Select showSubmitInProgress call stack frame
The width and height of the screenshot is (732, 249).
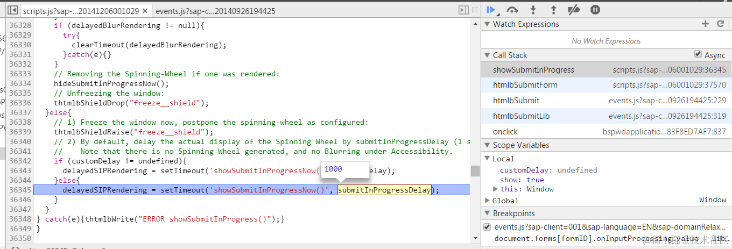(606, 70)
